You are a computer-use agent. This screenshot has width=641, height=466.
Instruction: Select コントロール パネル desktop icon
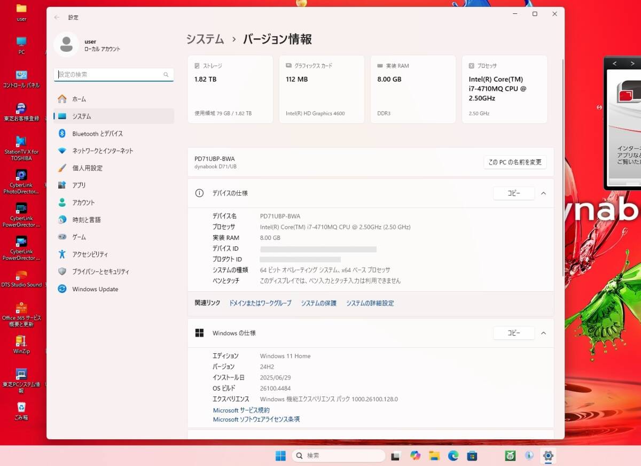pos(21,79)
